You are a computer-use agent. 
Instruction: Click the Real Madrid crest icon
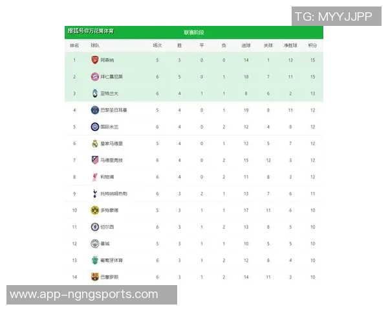[94, 144]
